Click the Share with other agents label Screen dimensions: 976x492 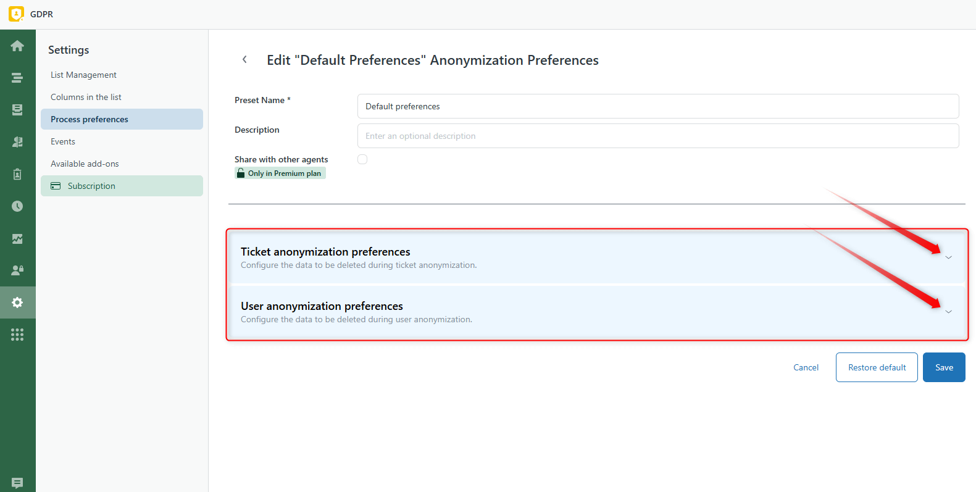(281, 159)
